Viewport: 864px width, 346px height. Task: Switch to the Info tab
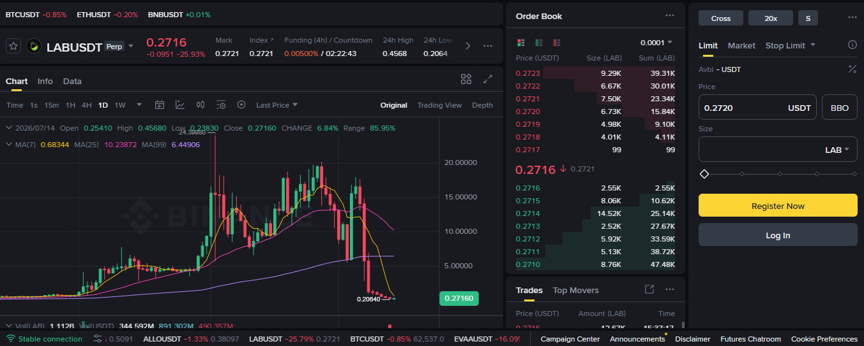click(45, 81)
